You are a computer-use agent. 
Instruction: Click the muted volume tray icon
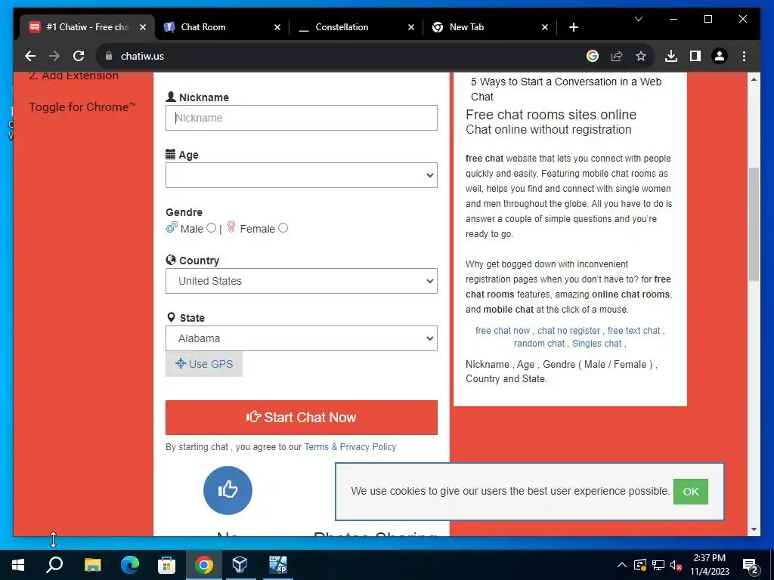click(x=676, y=565)
